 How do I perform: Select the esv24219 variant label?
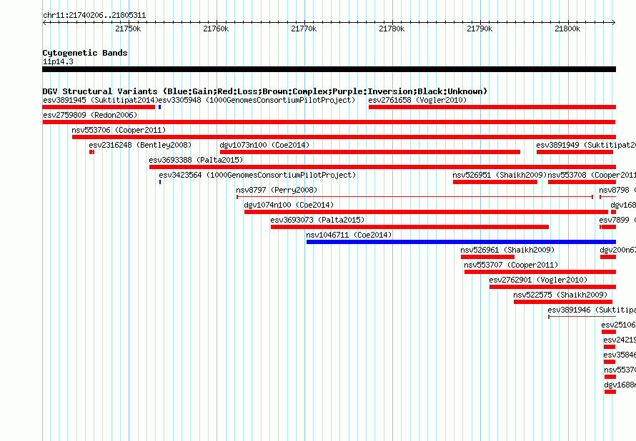point(620,340)
